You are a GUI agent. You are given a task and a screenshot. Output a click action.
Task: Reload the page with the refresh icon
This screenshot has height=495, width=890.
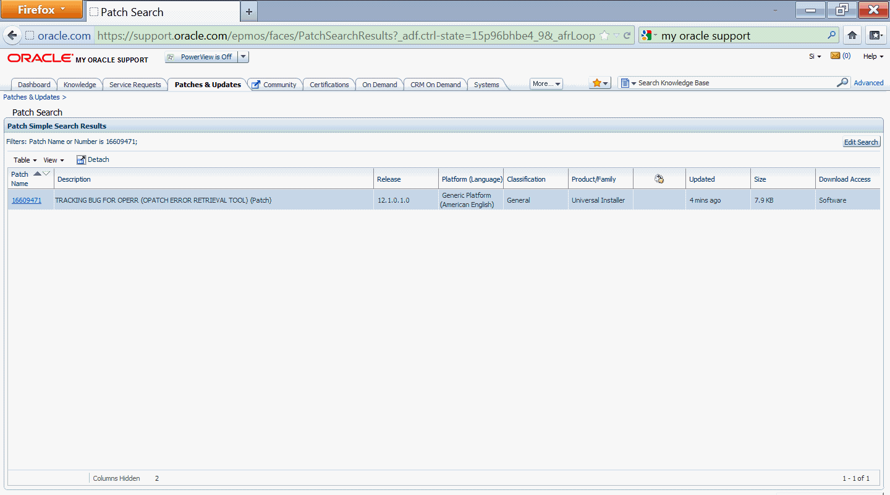(627, 35)
